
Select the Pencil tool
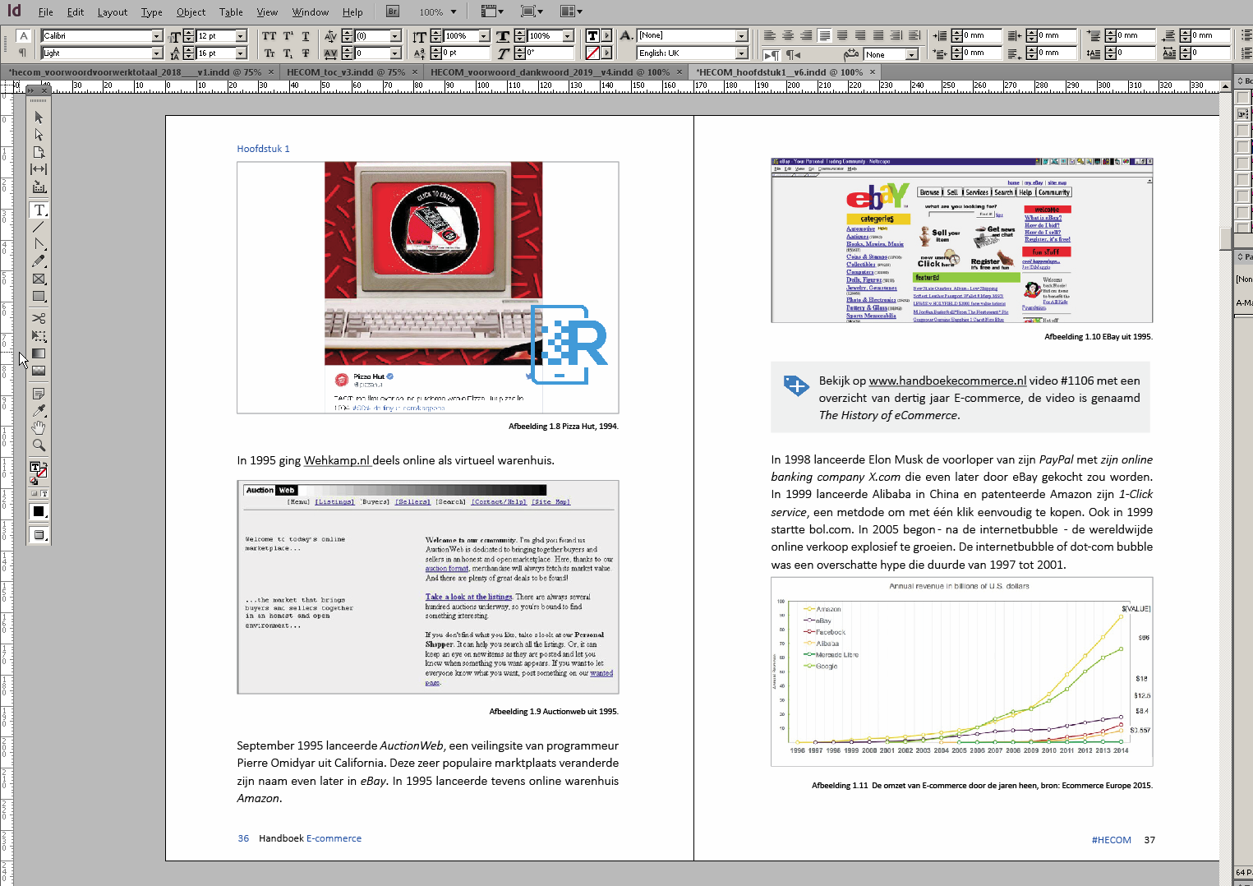point(39,261)
